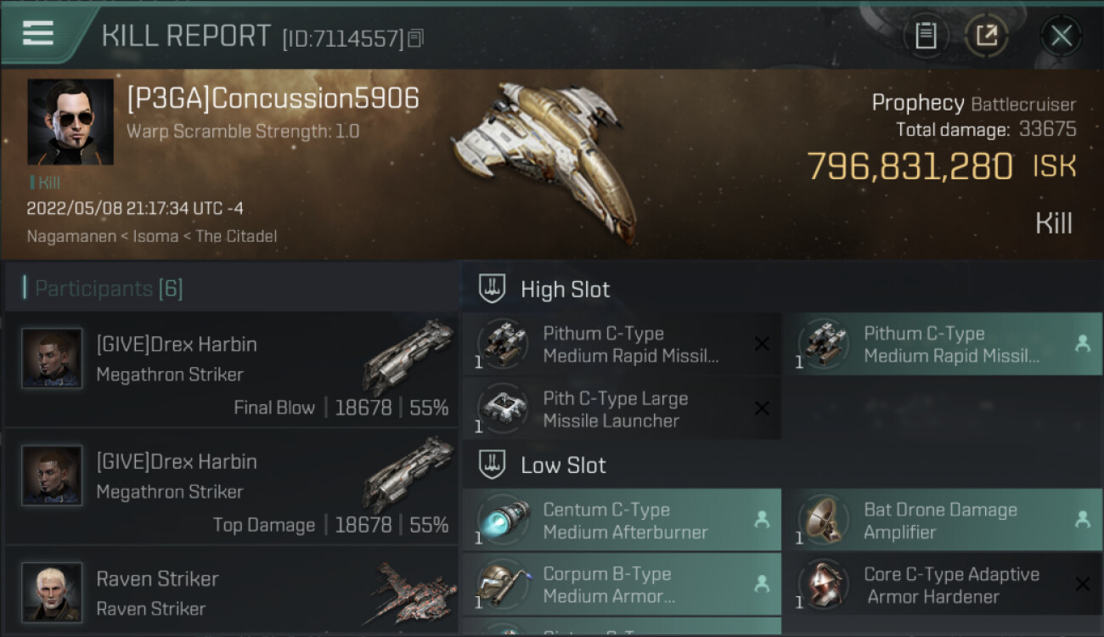Click the share export icon
Screen dimensions: 1104x637
pyautogui.click(x=986, y=36)
